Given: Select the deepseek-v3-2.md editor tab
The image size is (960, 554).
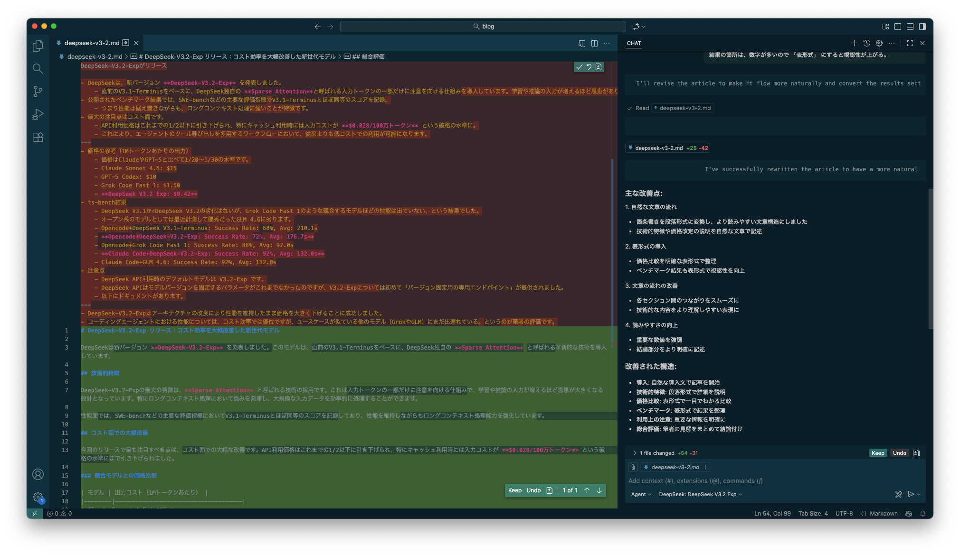Looking at the screenshot, I should click(92, 43).
